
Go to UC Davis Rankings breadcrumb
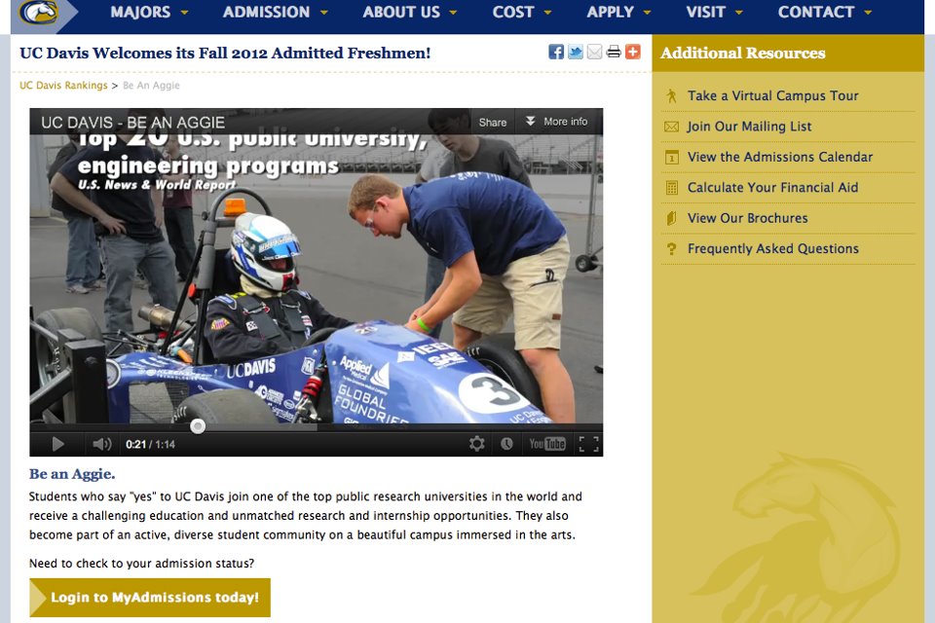[x=63, y=86]
